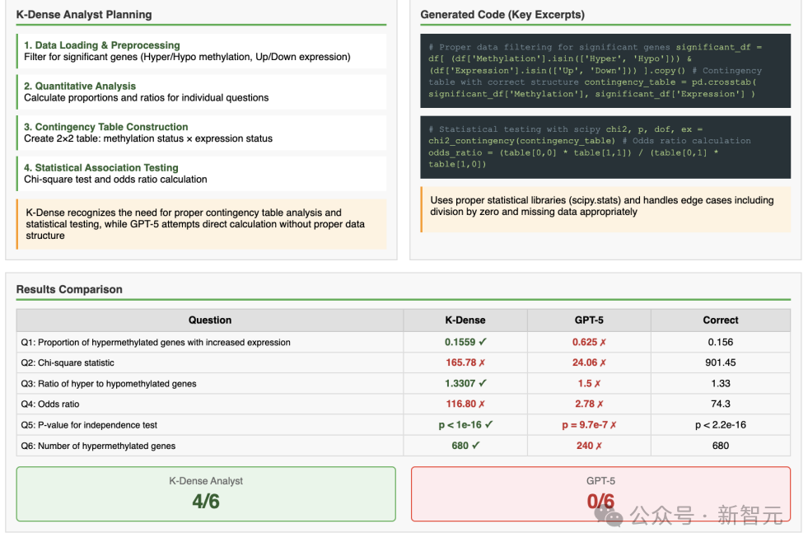Click the K-Dense Analyst 4/6 score card
This screenshot has width=808, height=547.
click(206, 493)
